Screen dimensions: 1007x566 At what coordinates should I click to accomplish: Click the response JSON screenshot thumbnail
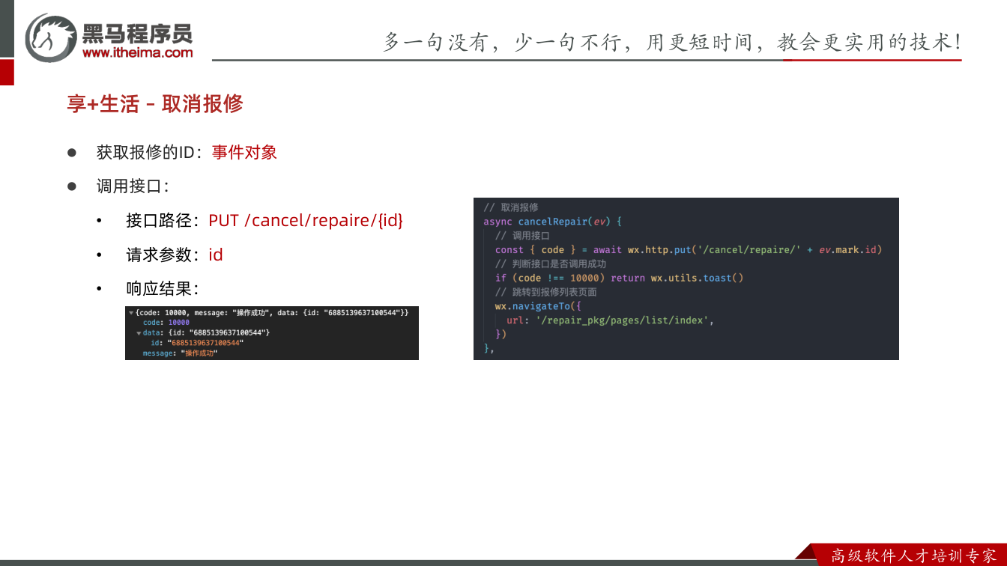(272, 333)
